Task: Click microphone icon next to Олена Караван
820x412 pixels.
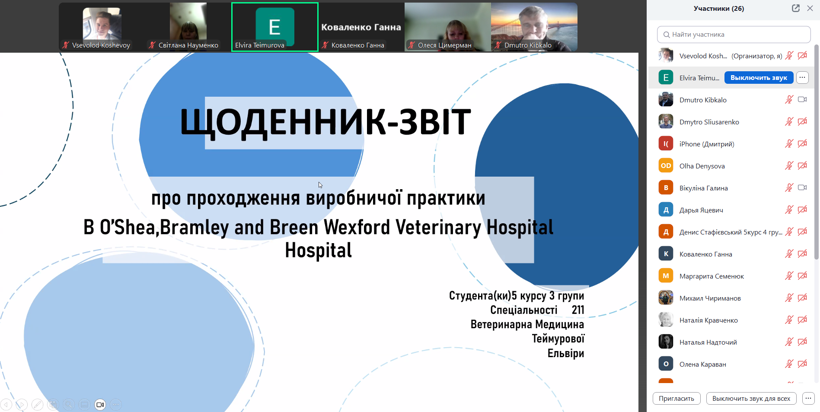Action: pos(789,364)
